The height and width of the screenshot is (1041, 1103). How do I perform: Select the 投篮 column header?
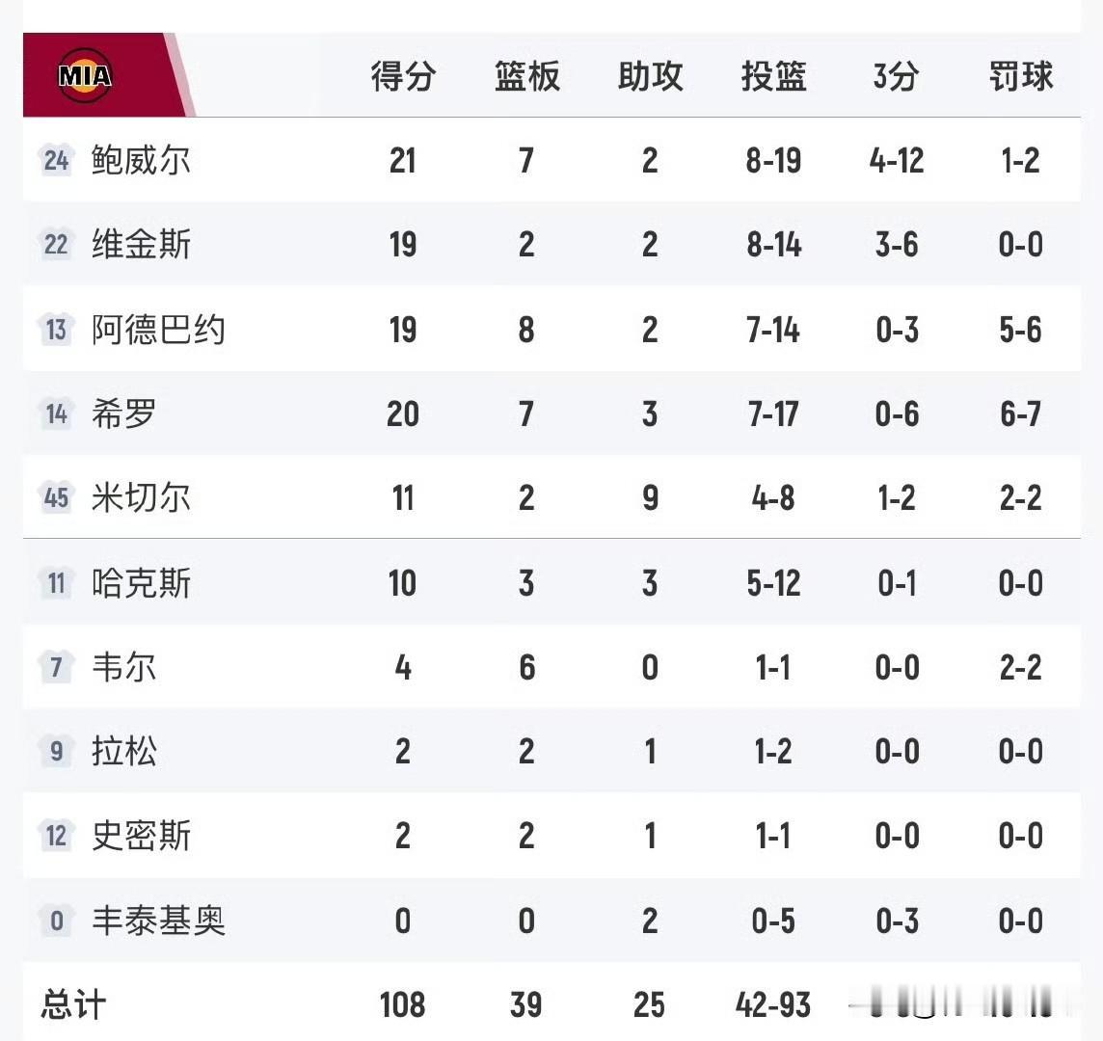click(x=773, y=76)
